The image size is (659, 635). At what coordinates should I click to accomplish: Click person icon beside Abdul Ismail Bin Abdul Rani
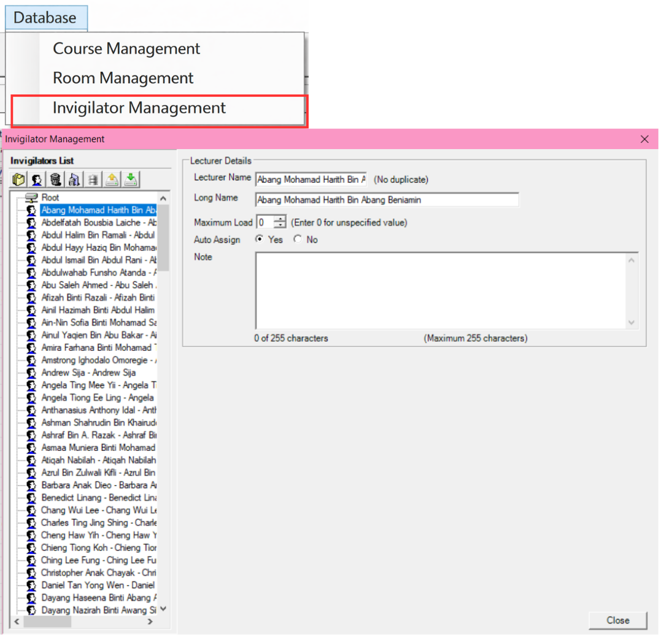click(x=31, y=260)
